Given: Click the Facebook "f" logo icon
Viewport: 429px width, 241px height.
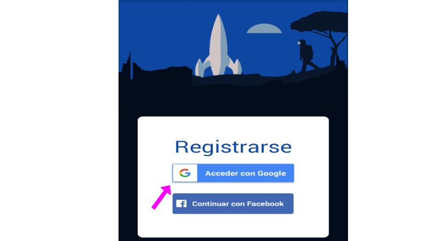Looking at the screenshot, I should pyautogui.click(x=181, y=204).
